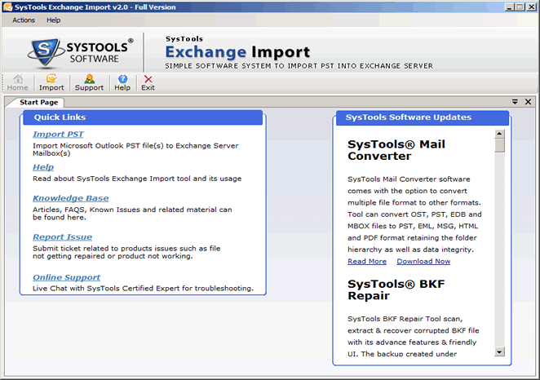Image resolution: width=540 pixels, height=380 pixels.
Task: Click the title bar application icon
Action: pyautogui.click(x=7, y=7)
